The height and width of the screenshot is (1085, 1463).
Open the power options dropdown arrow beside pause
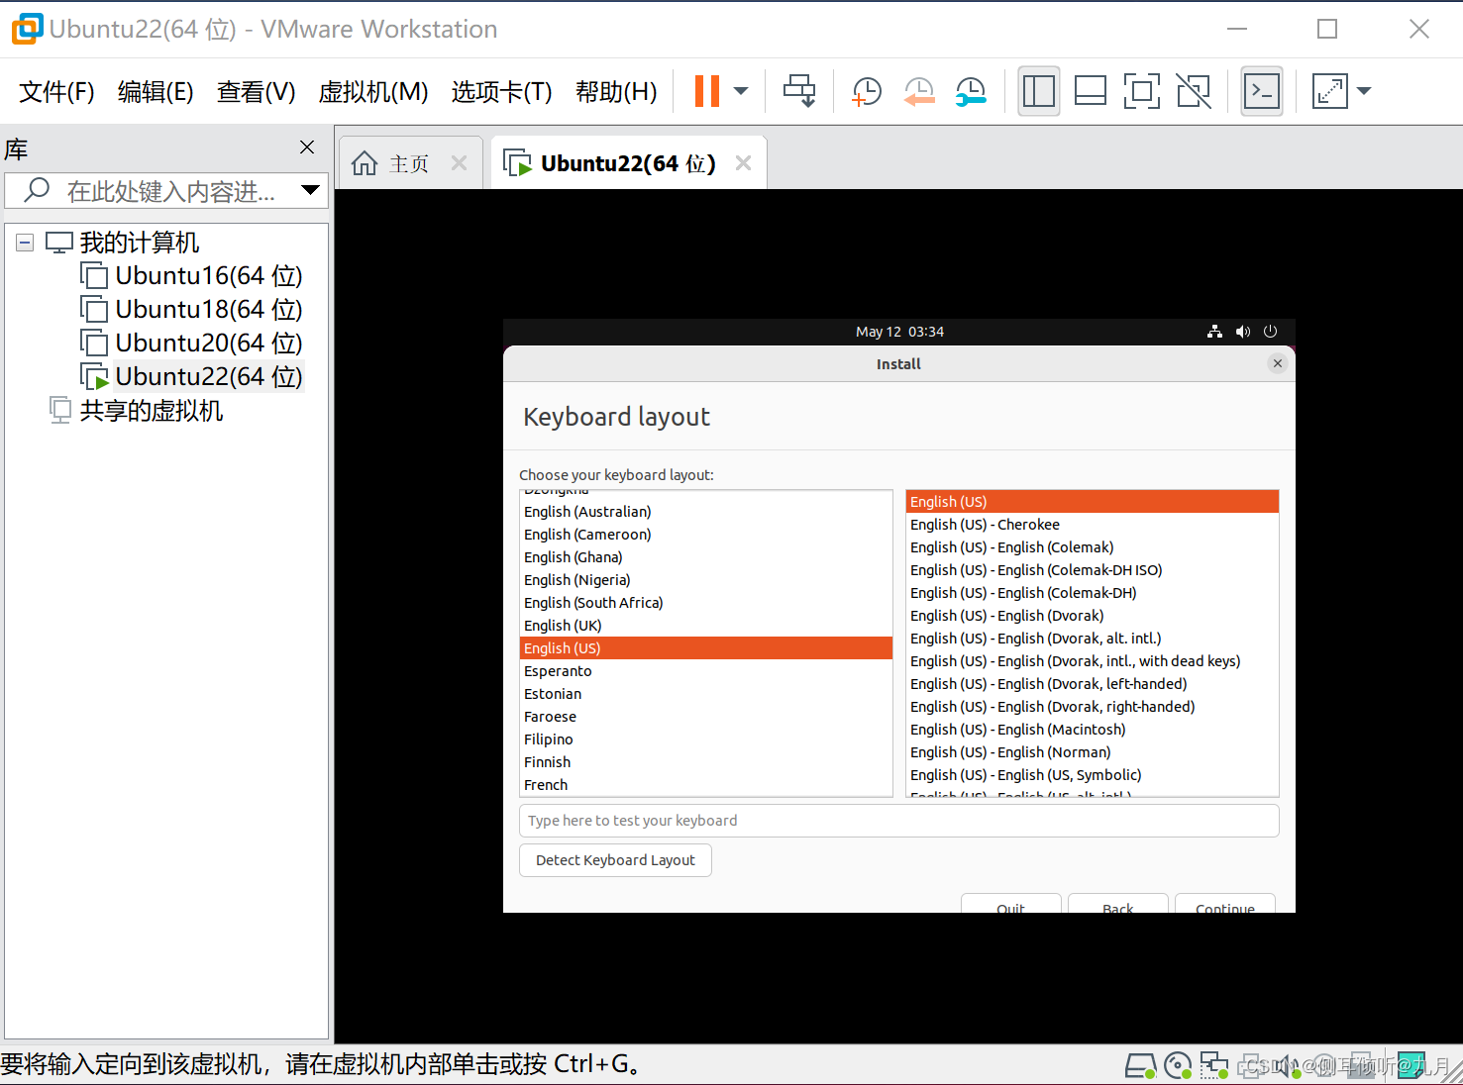pyautogui.click(x=741, y=91)
